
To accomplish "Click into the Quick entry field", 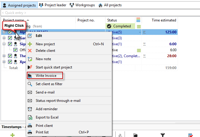I will [89, 13].
